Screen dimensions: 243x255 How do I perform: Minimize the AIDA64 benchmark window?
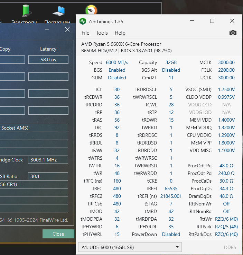[47, 29]
